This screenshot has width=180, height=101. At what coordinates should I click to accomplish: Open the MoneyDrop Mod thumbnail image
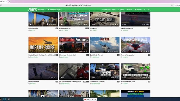coord(43,72)
